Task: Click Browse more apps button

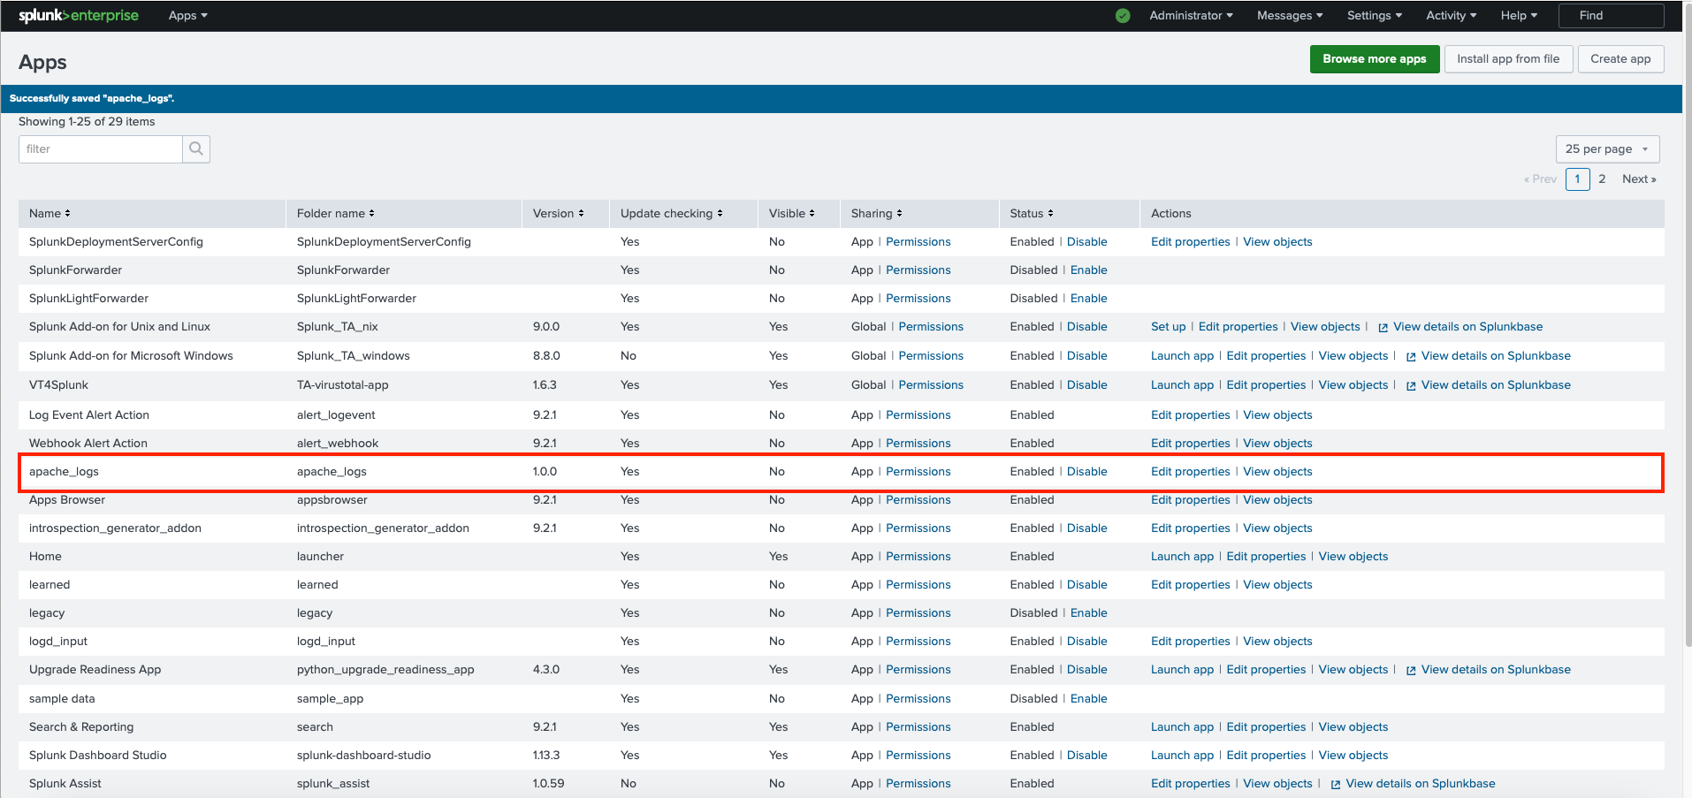Action: [x=1374, y=58]
